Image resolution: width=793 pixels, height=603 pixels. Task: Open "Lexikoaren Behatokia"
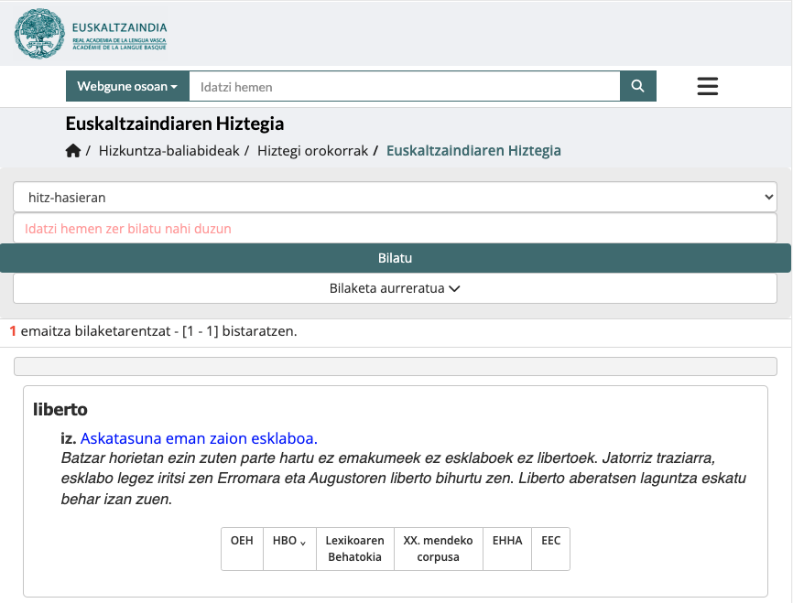354,548
